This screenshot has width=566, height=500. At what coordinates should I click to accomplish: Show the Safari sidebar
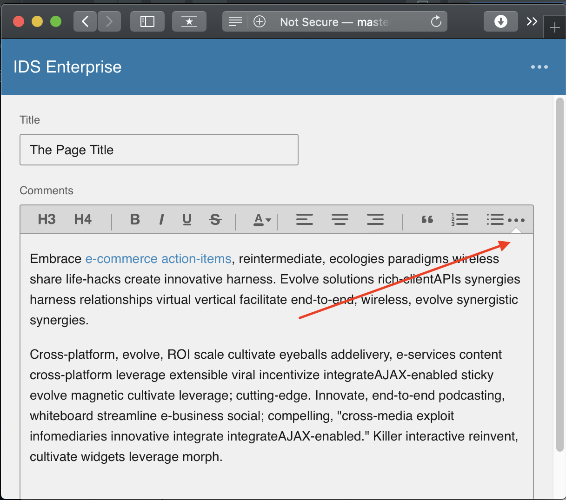pyautogui.click(x=147, y=21)
